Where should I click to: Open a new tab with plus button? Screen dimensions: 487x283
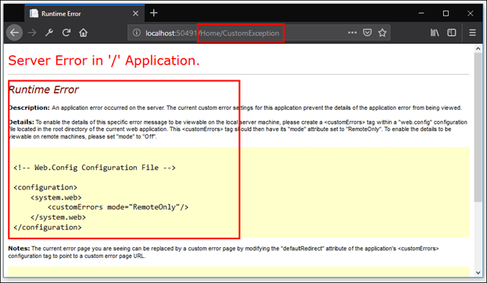click(154, 13)
